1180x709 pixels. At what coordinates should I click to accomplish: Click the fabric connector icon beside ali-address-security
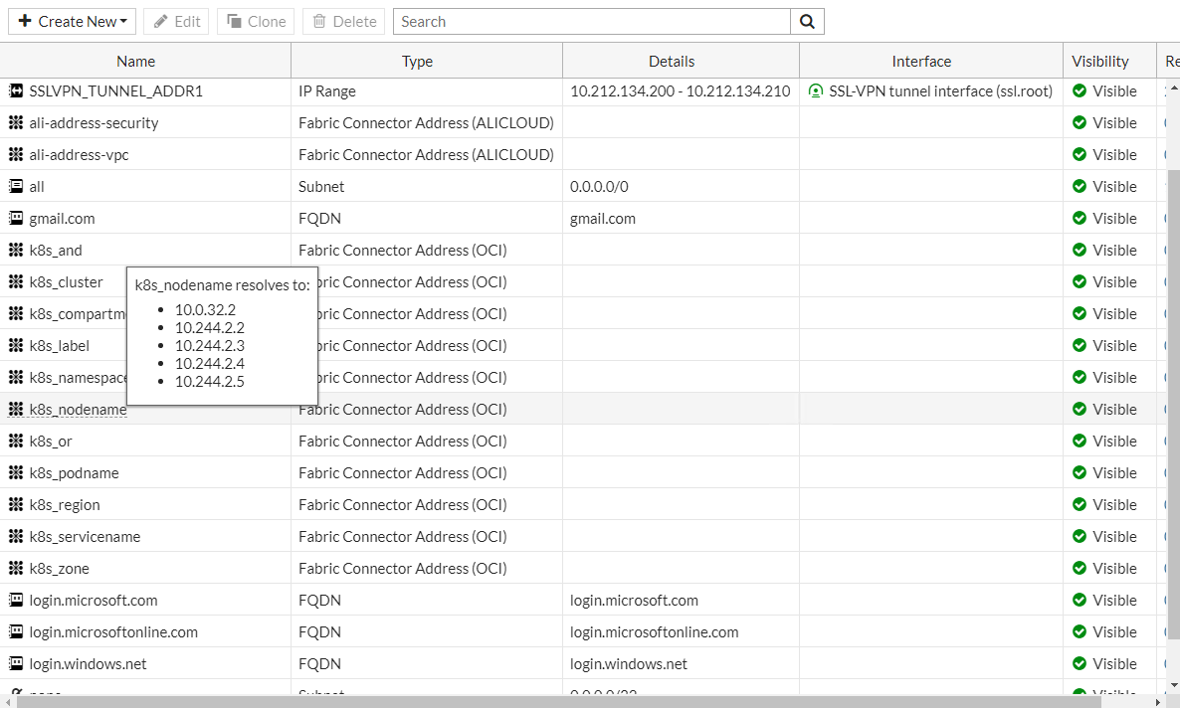coord(15,122)
